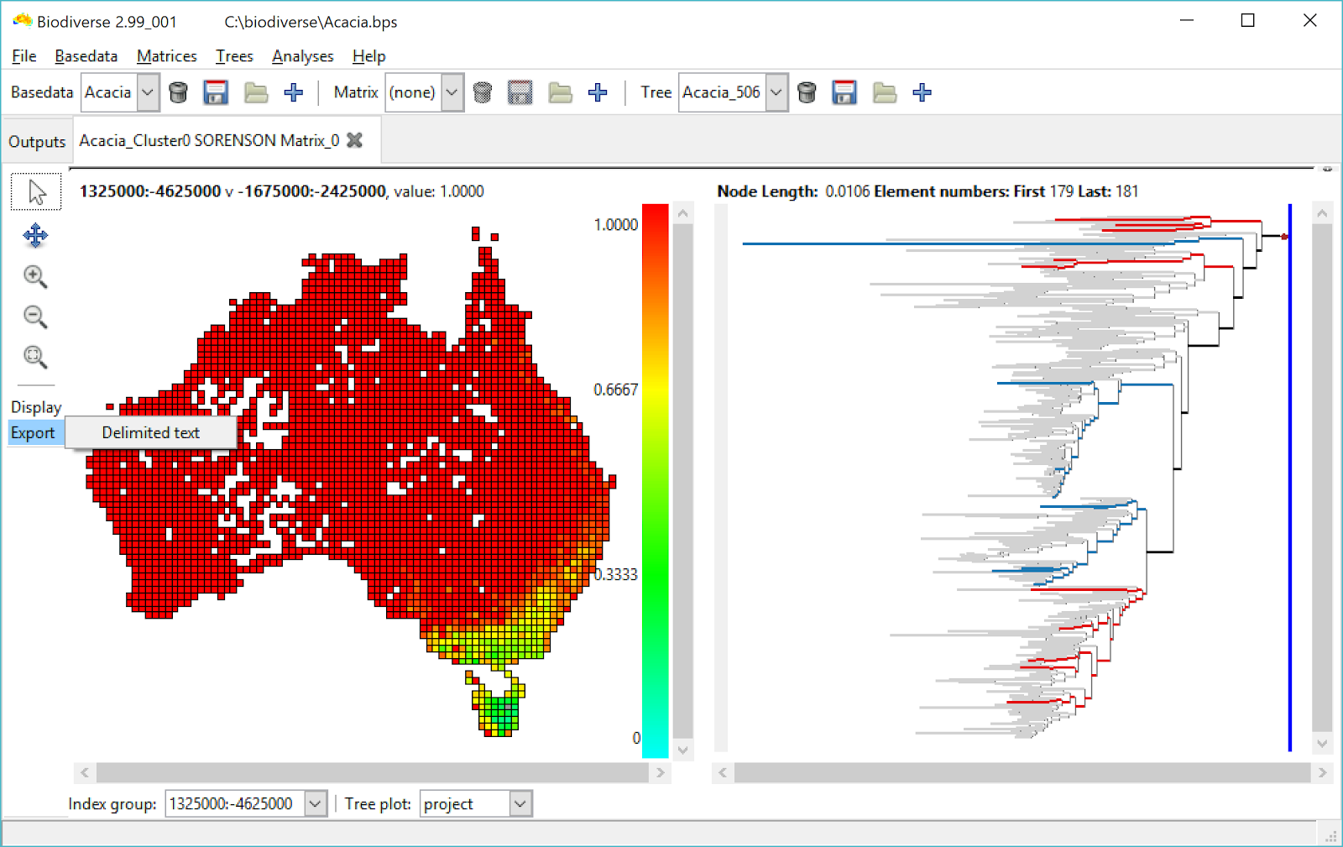The height and width of the screenshot is (847, 1343).
Task: Select the arrow selection tool
Action: click(x=37, y=191)
